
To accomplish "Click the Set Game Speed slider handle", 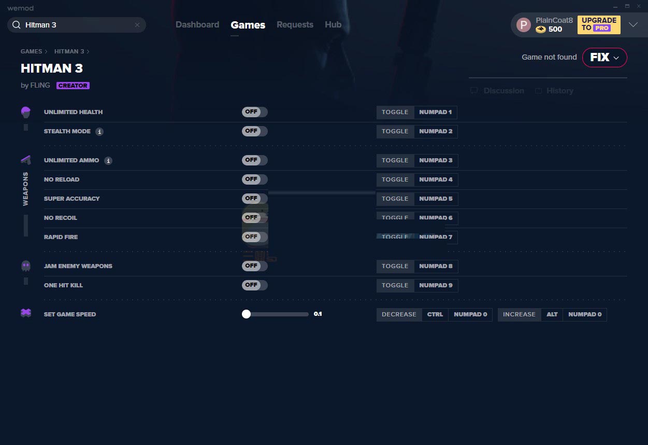I will pyautogui.click(x=246, y=314).
